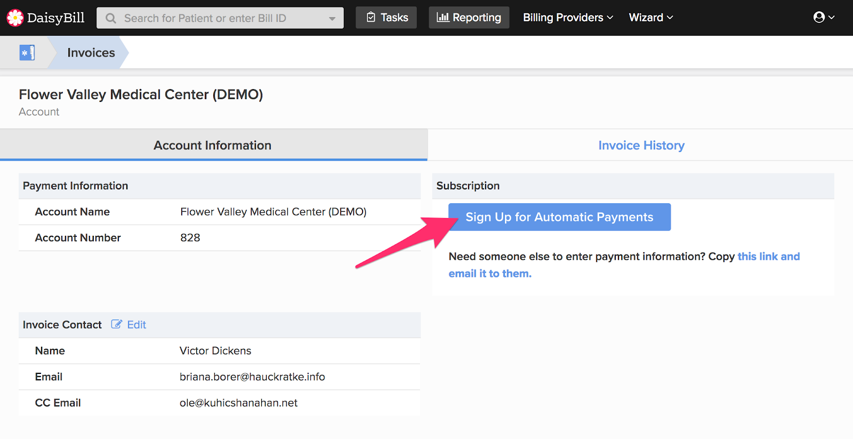
Task: Click the Sign Up for Automatic Payments button
Action: point(559,217)
